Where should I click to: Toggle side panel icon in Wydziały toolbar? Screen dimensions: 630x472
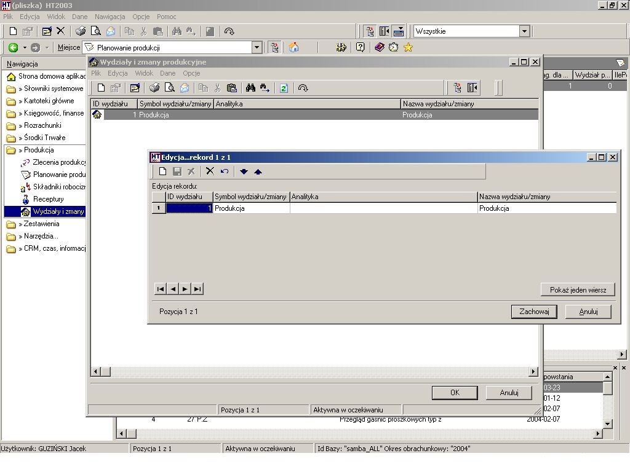pyautogui.click(x=472, y=88)
